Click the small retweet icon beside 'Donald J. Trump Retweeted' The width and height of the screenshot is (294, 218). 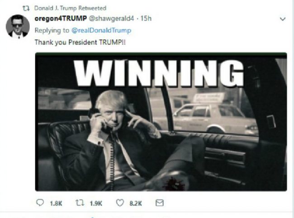(26, 8)
